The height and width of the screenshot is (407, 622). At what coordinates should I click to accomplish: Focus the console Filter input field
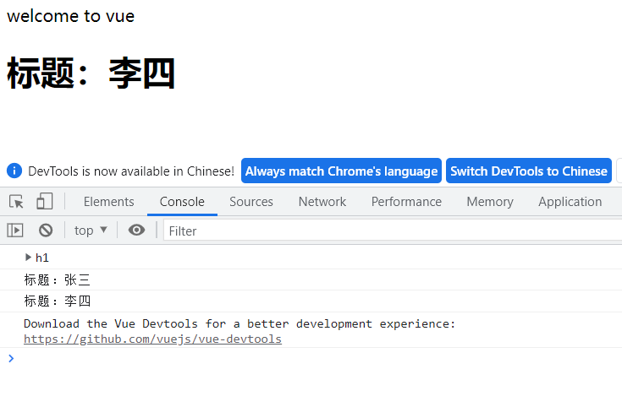coord(389,231)
